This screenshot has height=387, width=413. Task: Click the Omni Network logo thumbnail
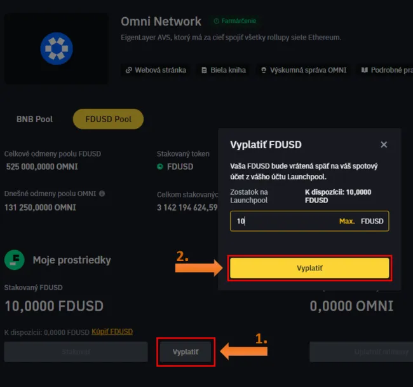(x=56, y=48)
